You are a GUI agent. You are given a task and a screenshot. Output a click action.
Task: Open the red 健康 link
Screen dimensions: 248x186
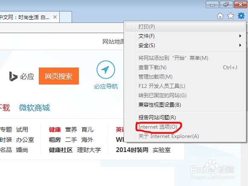(55, 130)
